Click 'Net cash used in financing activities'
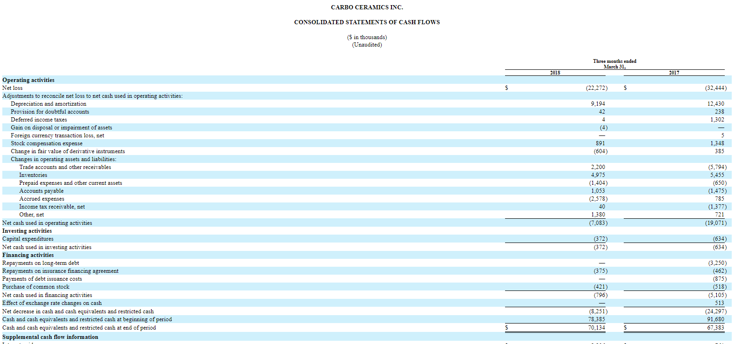This screenshot has height=344, width=735. (47, 295)
